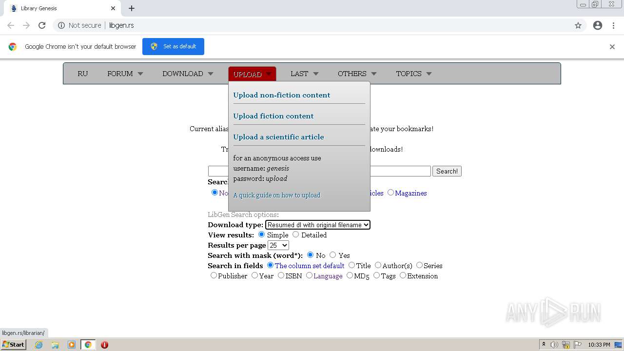Click the Chrome logo in the infobar
The width and height of the screenshot is (624, 351).
13,47
